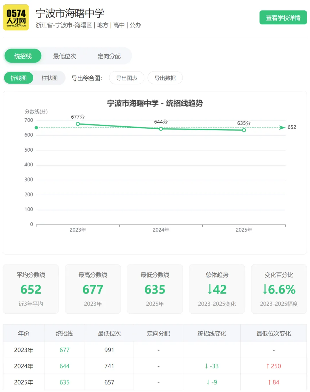Image resolution: width=310 pixels, height=392 pixels.
Task: Click the 2024年 table row label
Action: click(24, 366)
